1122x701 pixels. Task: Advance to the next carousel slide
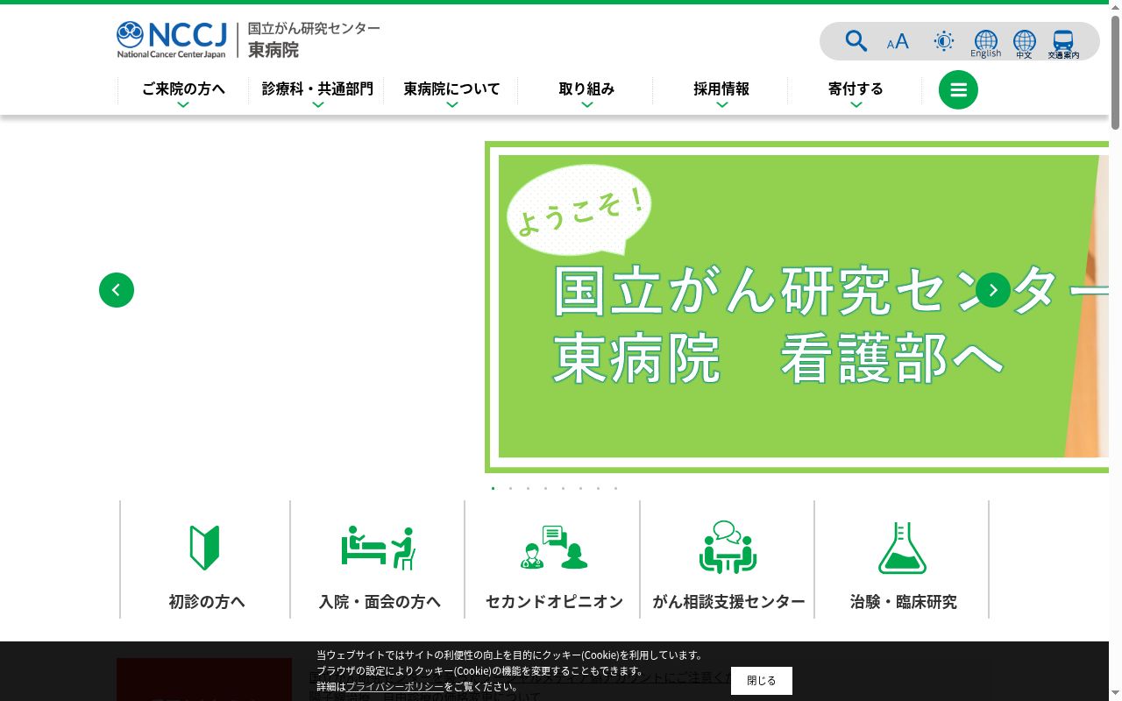993,290
